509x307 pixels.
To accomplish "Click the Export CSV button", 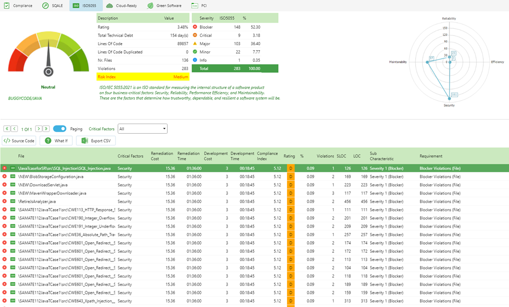I will (x=96, y=140).
